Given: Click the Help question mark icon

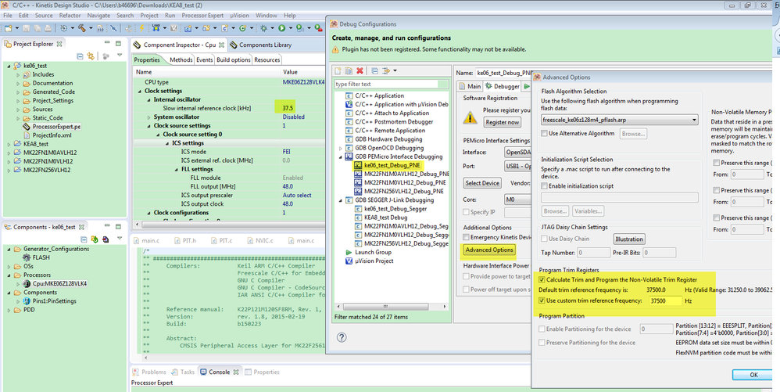Looking at the screenshot, I should tap(342, 337).
